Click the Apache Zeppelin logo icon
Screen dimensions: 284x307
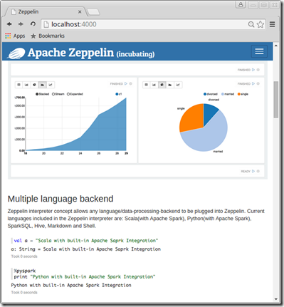coord(16,53)
